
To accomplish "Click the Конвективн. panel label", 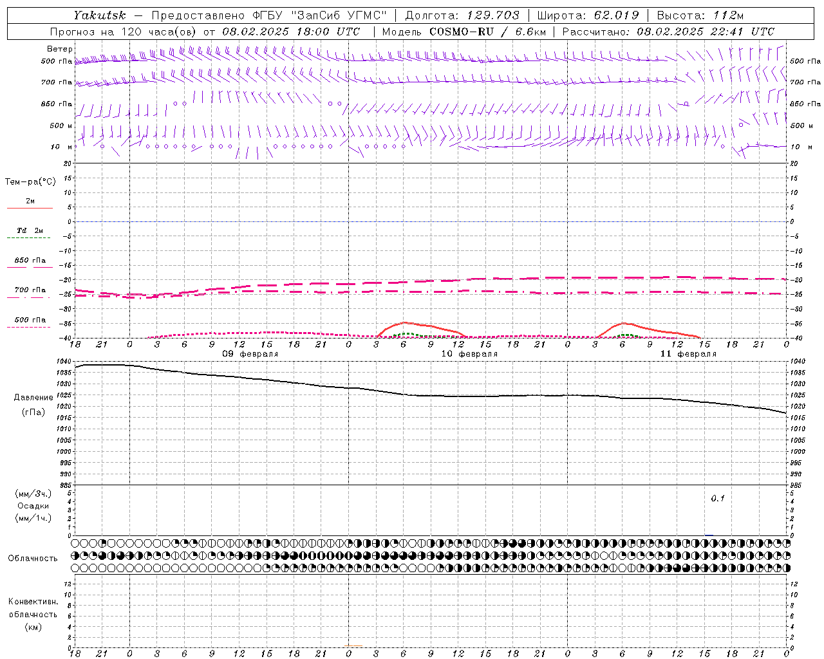I will click(33, 602).
